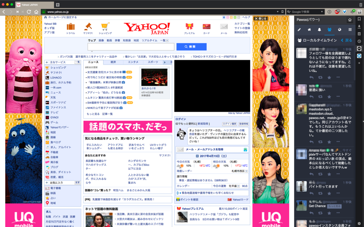The height and width of the screenshot is (227, 364).
Task: Select the リアルタイム search category
Action: tap(149, 40)
